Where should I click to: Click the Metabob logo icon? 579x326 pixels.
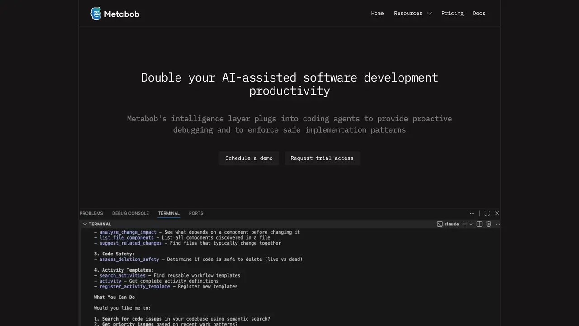[x=96, y=14]
